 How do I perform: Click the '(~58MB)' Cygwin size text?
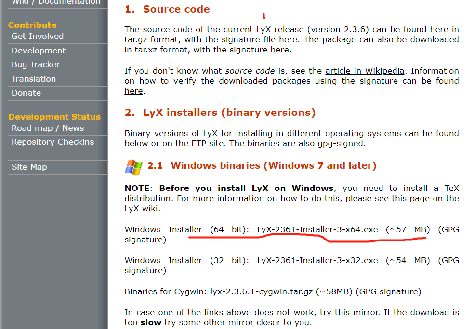(334, 291)
